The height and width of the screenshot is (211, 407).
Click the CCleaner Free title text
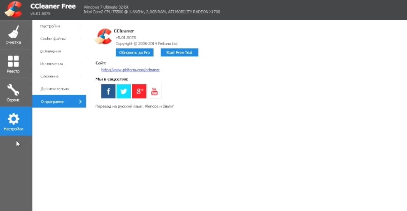tap(53, 6)
